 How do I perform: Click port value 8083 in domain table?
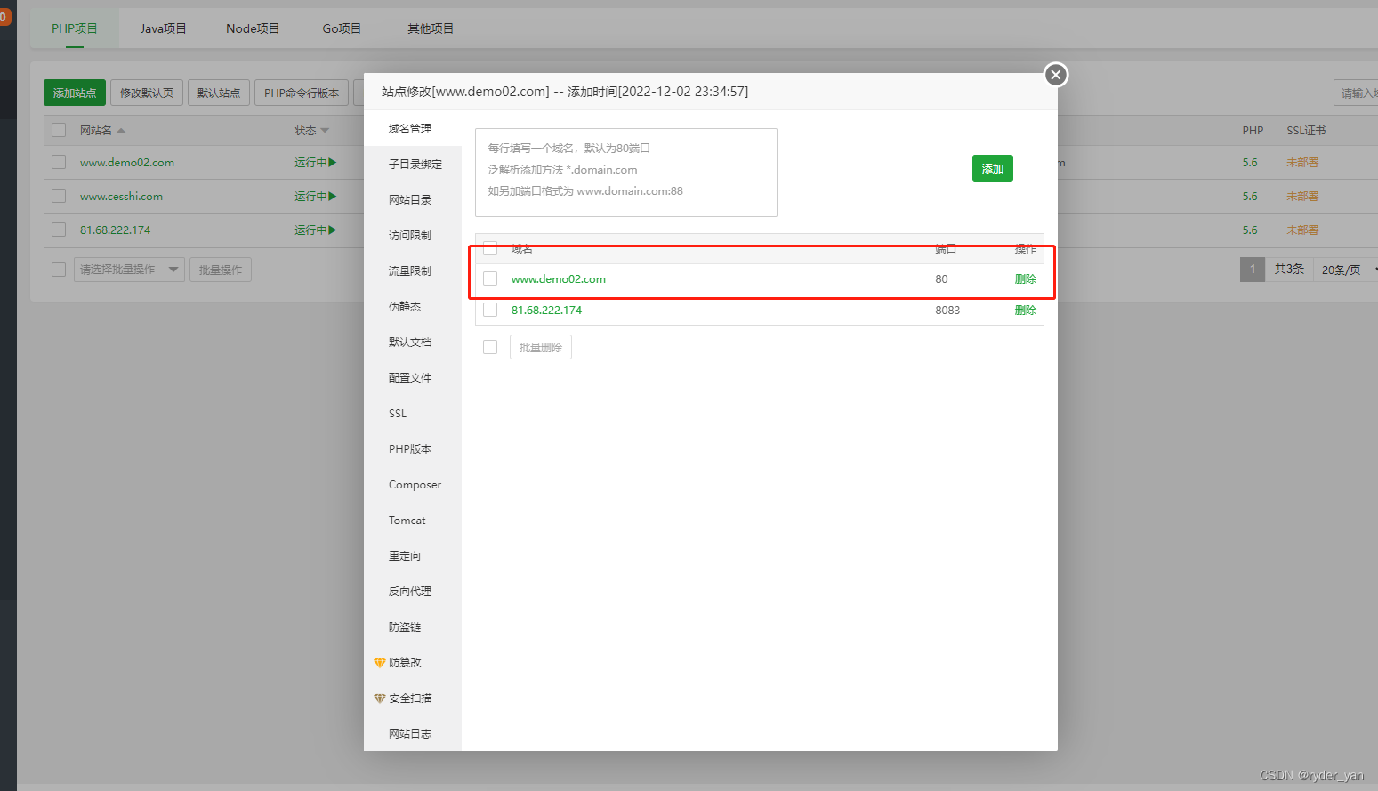tap(947, 310)
